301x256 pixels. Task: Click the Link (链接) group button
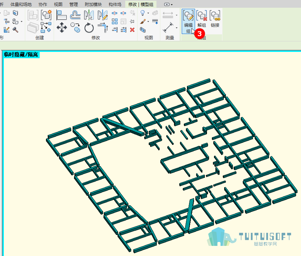click(215, 19)
